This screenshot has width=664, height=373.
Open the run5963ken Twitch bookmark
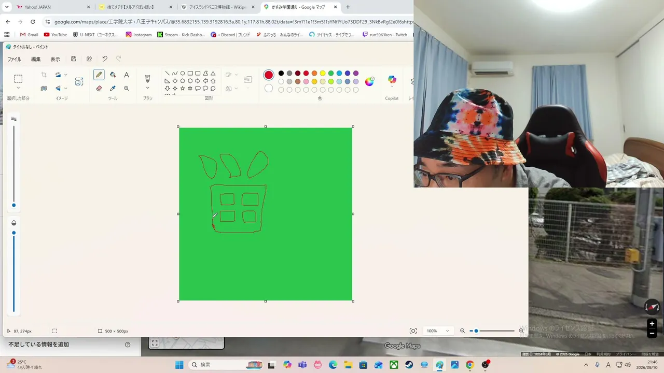point(385,35)
